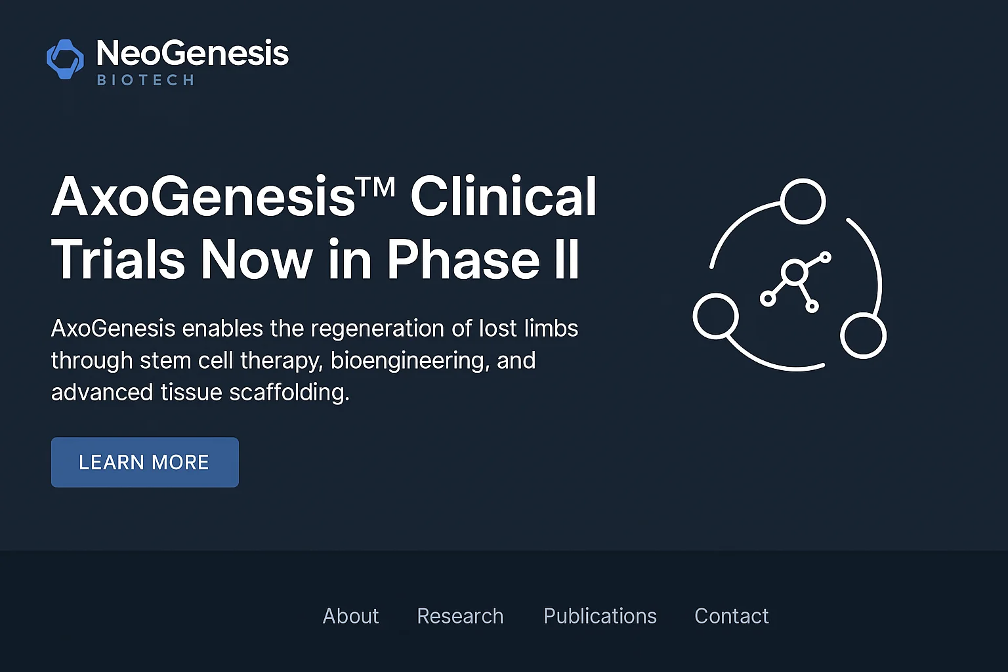
Task: Click the LEARN MORE button
Action: click(x=144, y=462)
